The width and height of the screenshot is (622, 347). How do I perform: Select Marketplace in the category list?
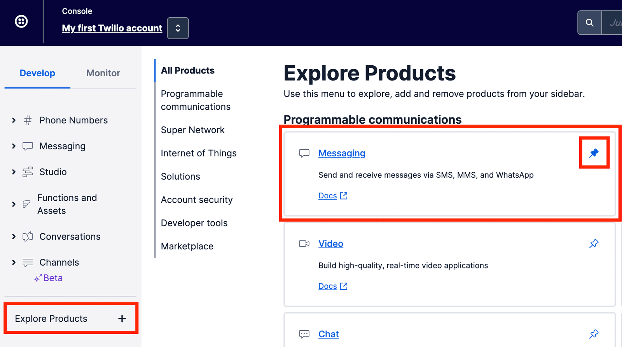pyautogui.click(x=187, y=246)
